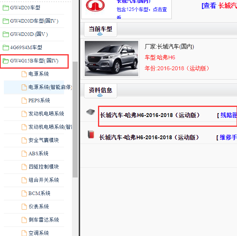Click 长城汽车(国内) brand title link

click(x=134, y=2)
